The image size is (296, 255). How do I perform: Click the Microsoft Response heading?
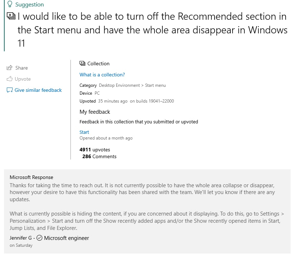tap(31, 177)
